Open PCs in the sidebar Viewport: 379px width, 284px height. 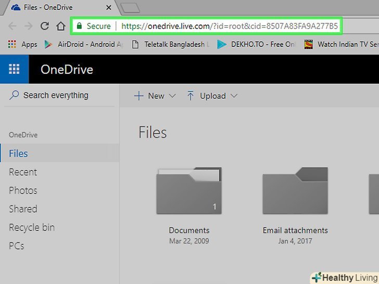(17, 246)
